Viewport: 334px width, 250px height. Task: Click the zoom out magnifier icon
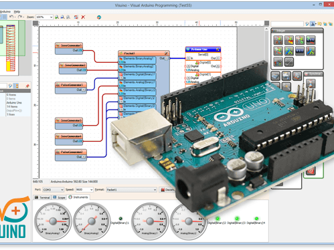point(62,17)
